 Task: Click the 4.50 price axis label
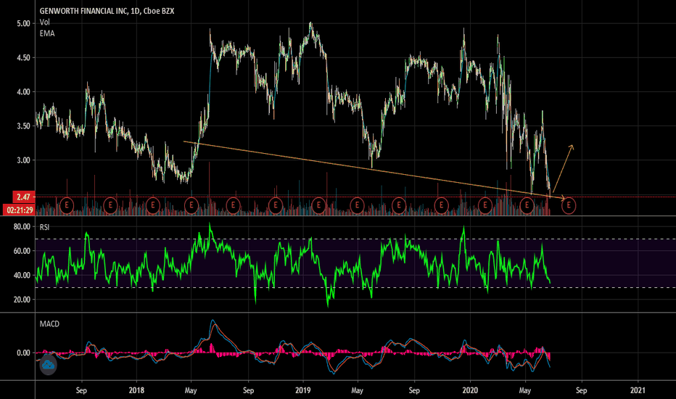[23, 57]
